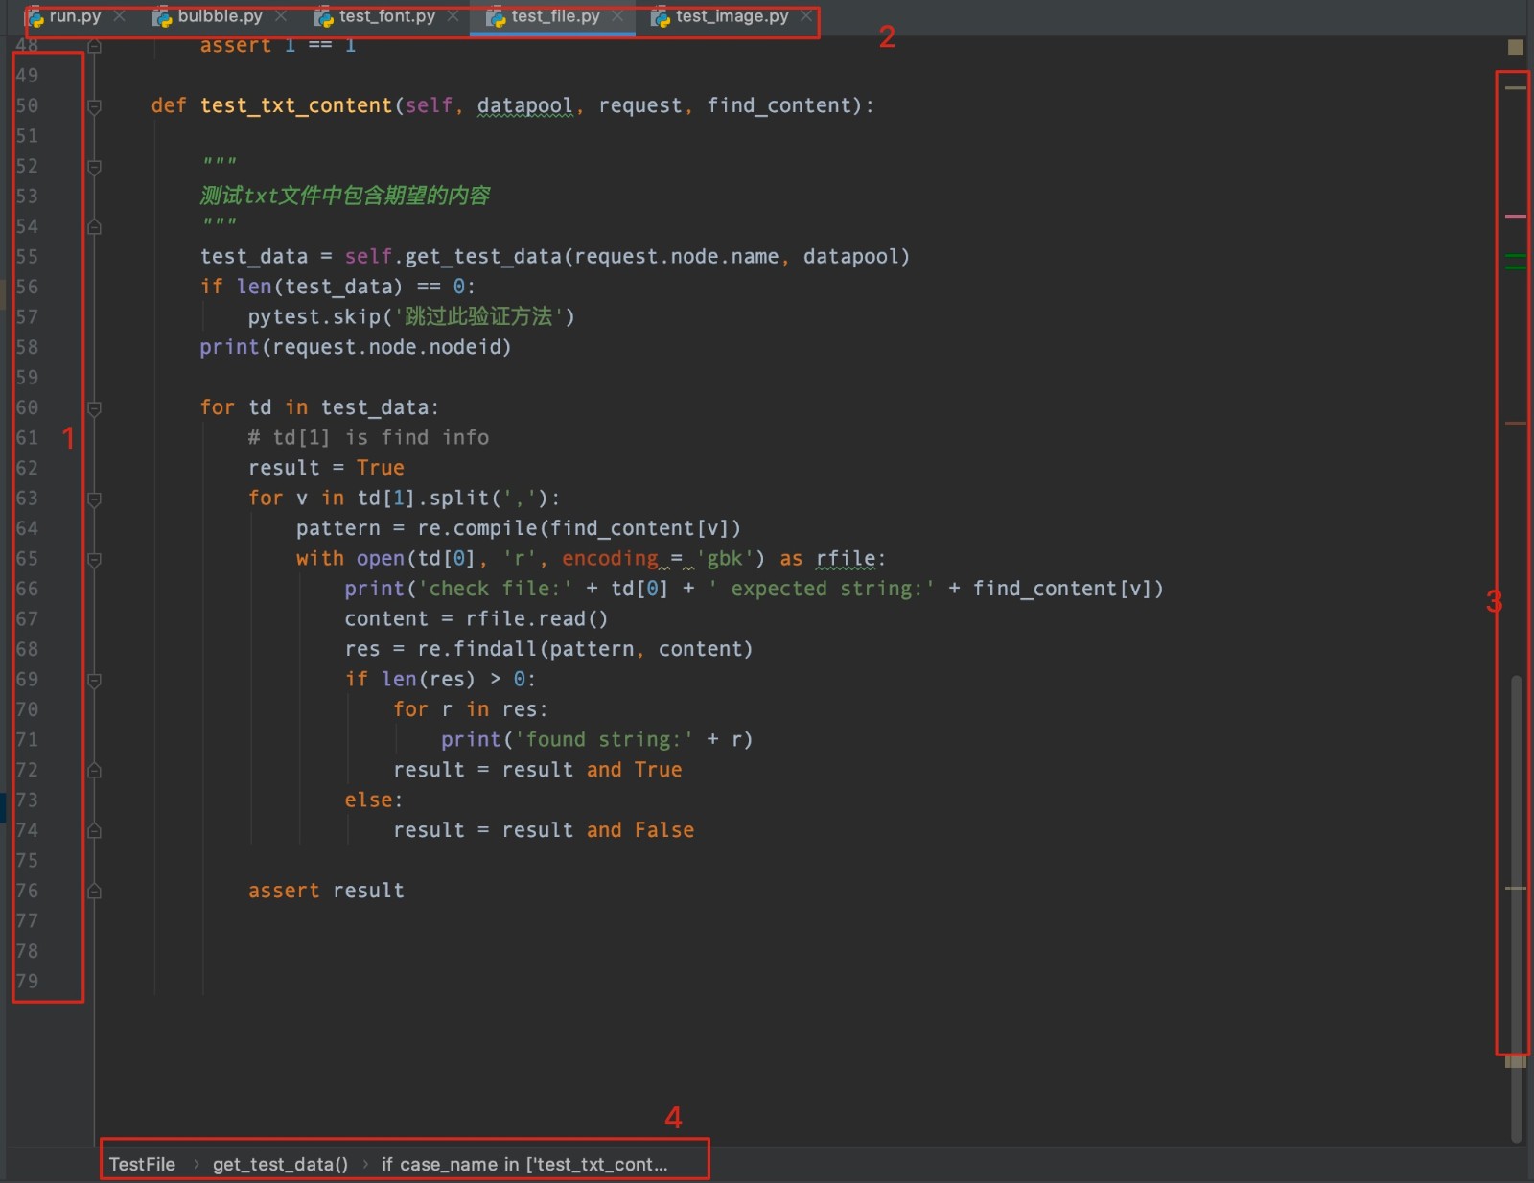Click the fold end marker at line 72
1534x1183 pixels.
click(x=94, y=770)
